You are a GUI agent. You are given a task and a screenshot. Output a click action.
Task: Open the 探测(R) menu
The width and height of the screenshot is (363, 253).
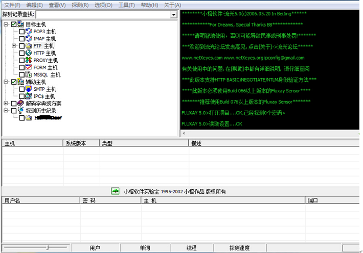[80, 5]
